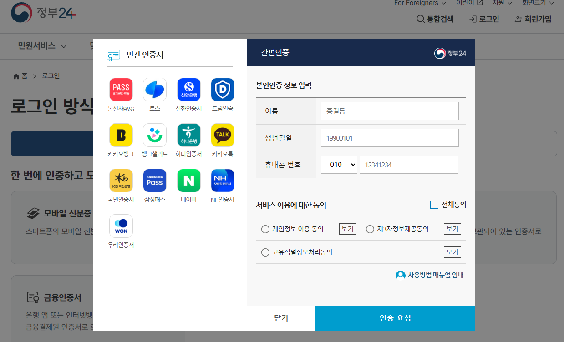Select the 우리인증서 WON icon
The width and height of the screenshot is (564, 342).
point(121,226)
